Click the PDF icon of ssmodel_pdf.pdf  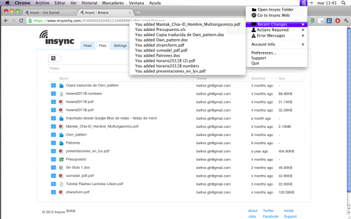pyautogui.click(x=61, y=176)
